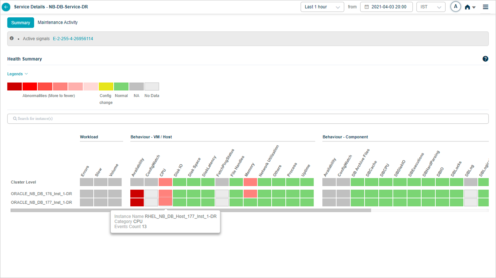Image resolution: width=496 pixels, height=278 pixels.
Task: Click the Cluster Level Memory cell
Action: point(250,182)
